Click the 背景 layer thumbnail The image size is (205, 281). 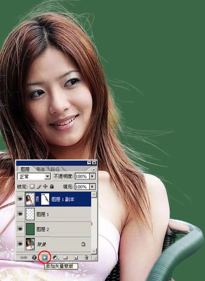pos(30,244)
